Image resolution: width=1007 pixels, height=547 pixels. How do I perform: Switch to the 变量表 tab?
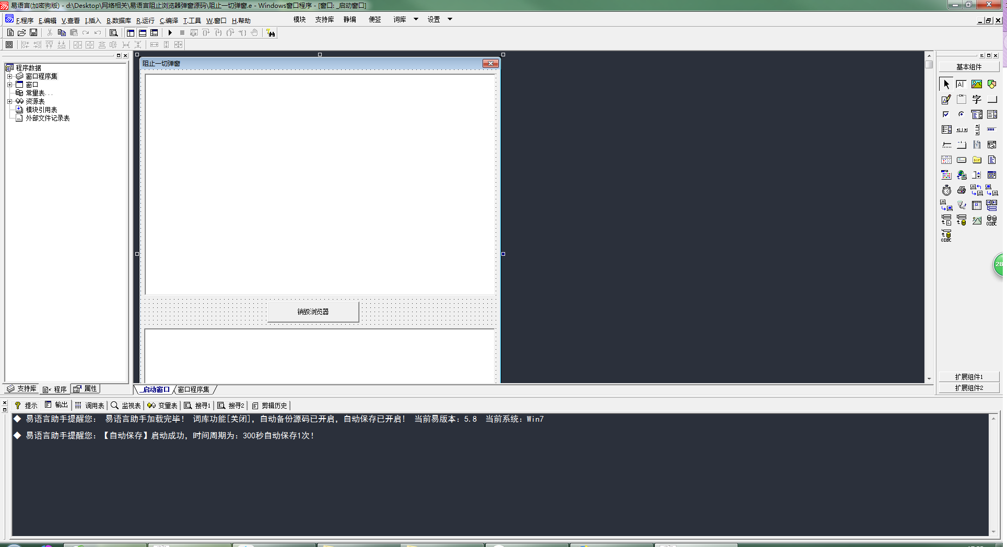[162, 406]
